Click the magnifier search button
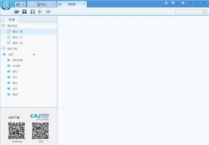The height and width of the screenshot is (145, 209). (205, 12)
